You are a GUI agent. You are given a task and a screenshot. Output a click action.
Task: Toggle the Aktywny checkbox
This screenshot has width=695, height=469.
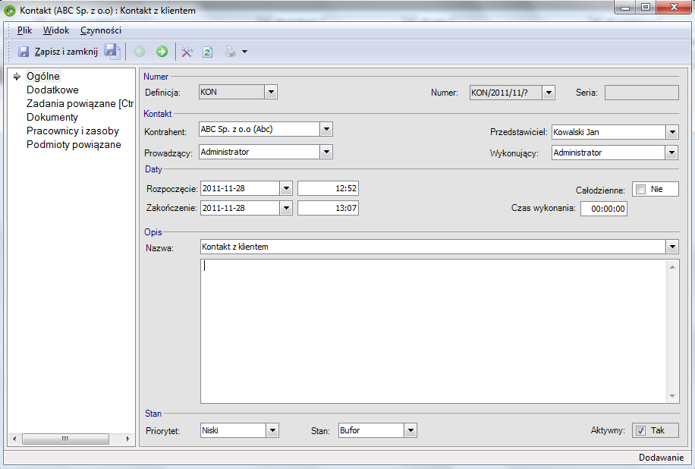pyautogui.click(x=640, y=430)
